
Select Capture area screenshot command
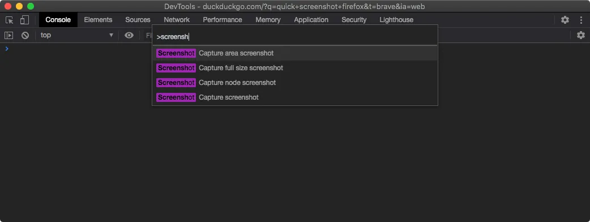[294, 53]
